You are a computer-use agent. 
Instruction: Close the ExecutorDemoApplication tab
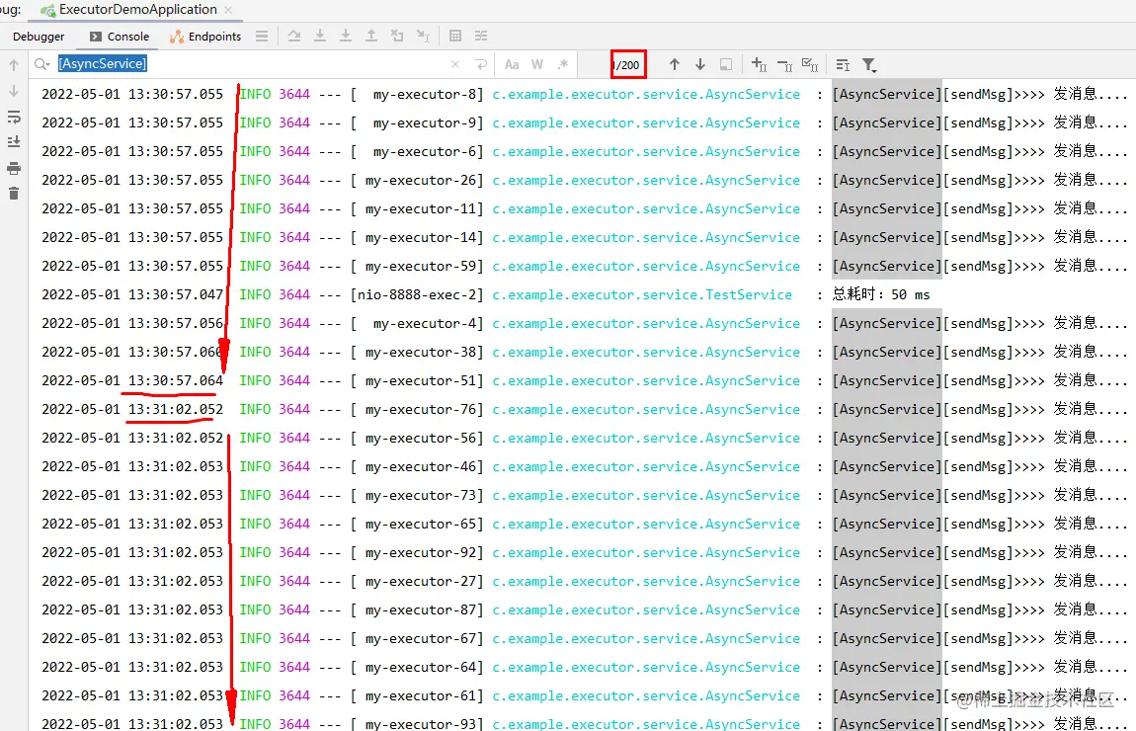(228, 10)
